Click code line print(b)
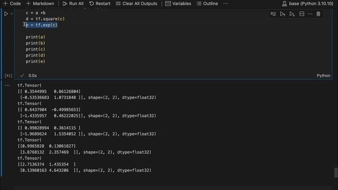 (x=35, y=43)
